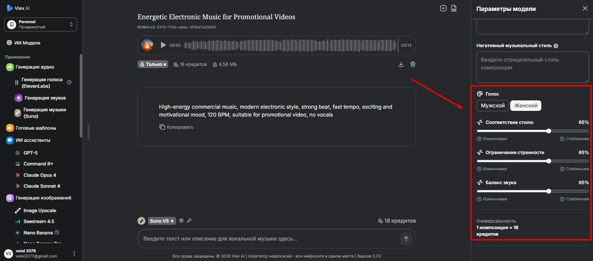
Task: Click the key icon beside Suno V5
Action: coord(189,221)
